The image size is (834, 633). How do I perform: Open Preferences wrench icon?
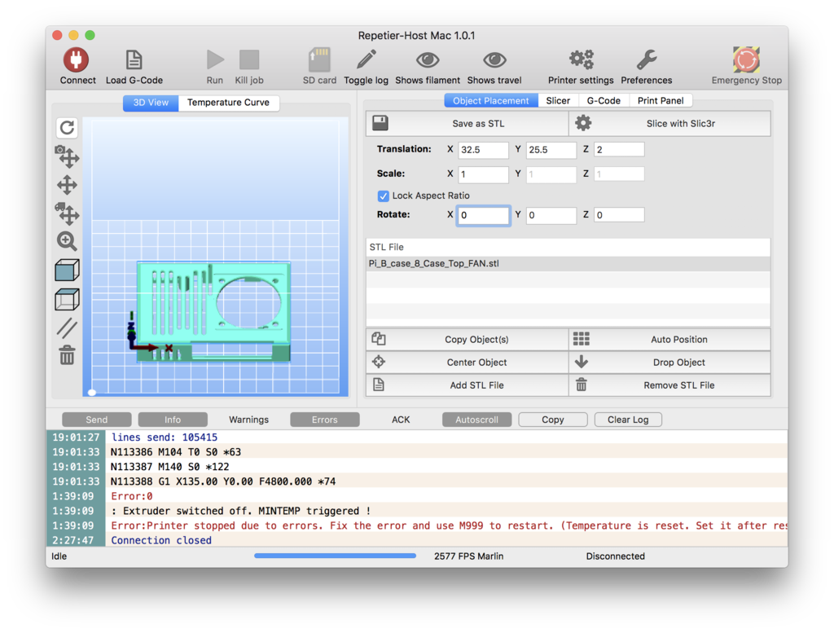point(646,59)
